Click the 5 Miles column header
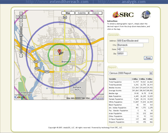This screenshot has width=168, height=133. coord(149,79)
